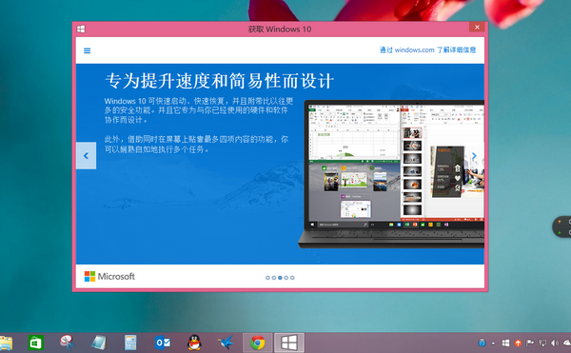Click the volume speaker icon in tray
The height and width of the screenshot is (353, 571).
tap(555, 343)
